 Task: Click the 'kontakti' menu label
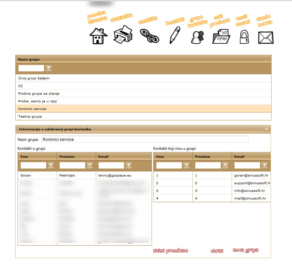click(x=175, y=21)
